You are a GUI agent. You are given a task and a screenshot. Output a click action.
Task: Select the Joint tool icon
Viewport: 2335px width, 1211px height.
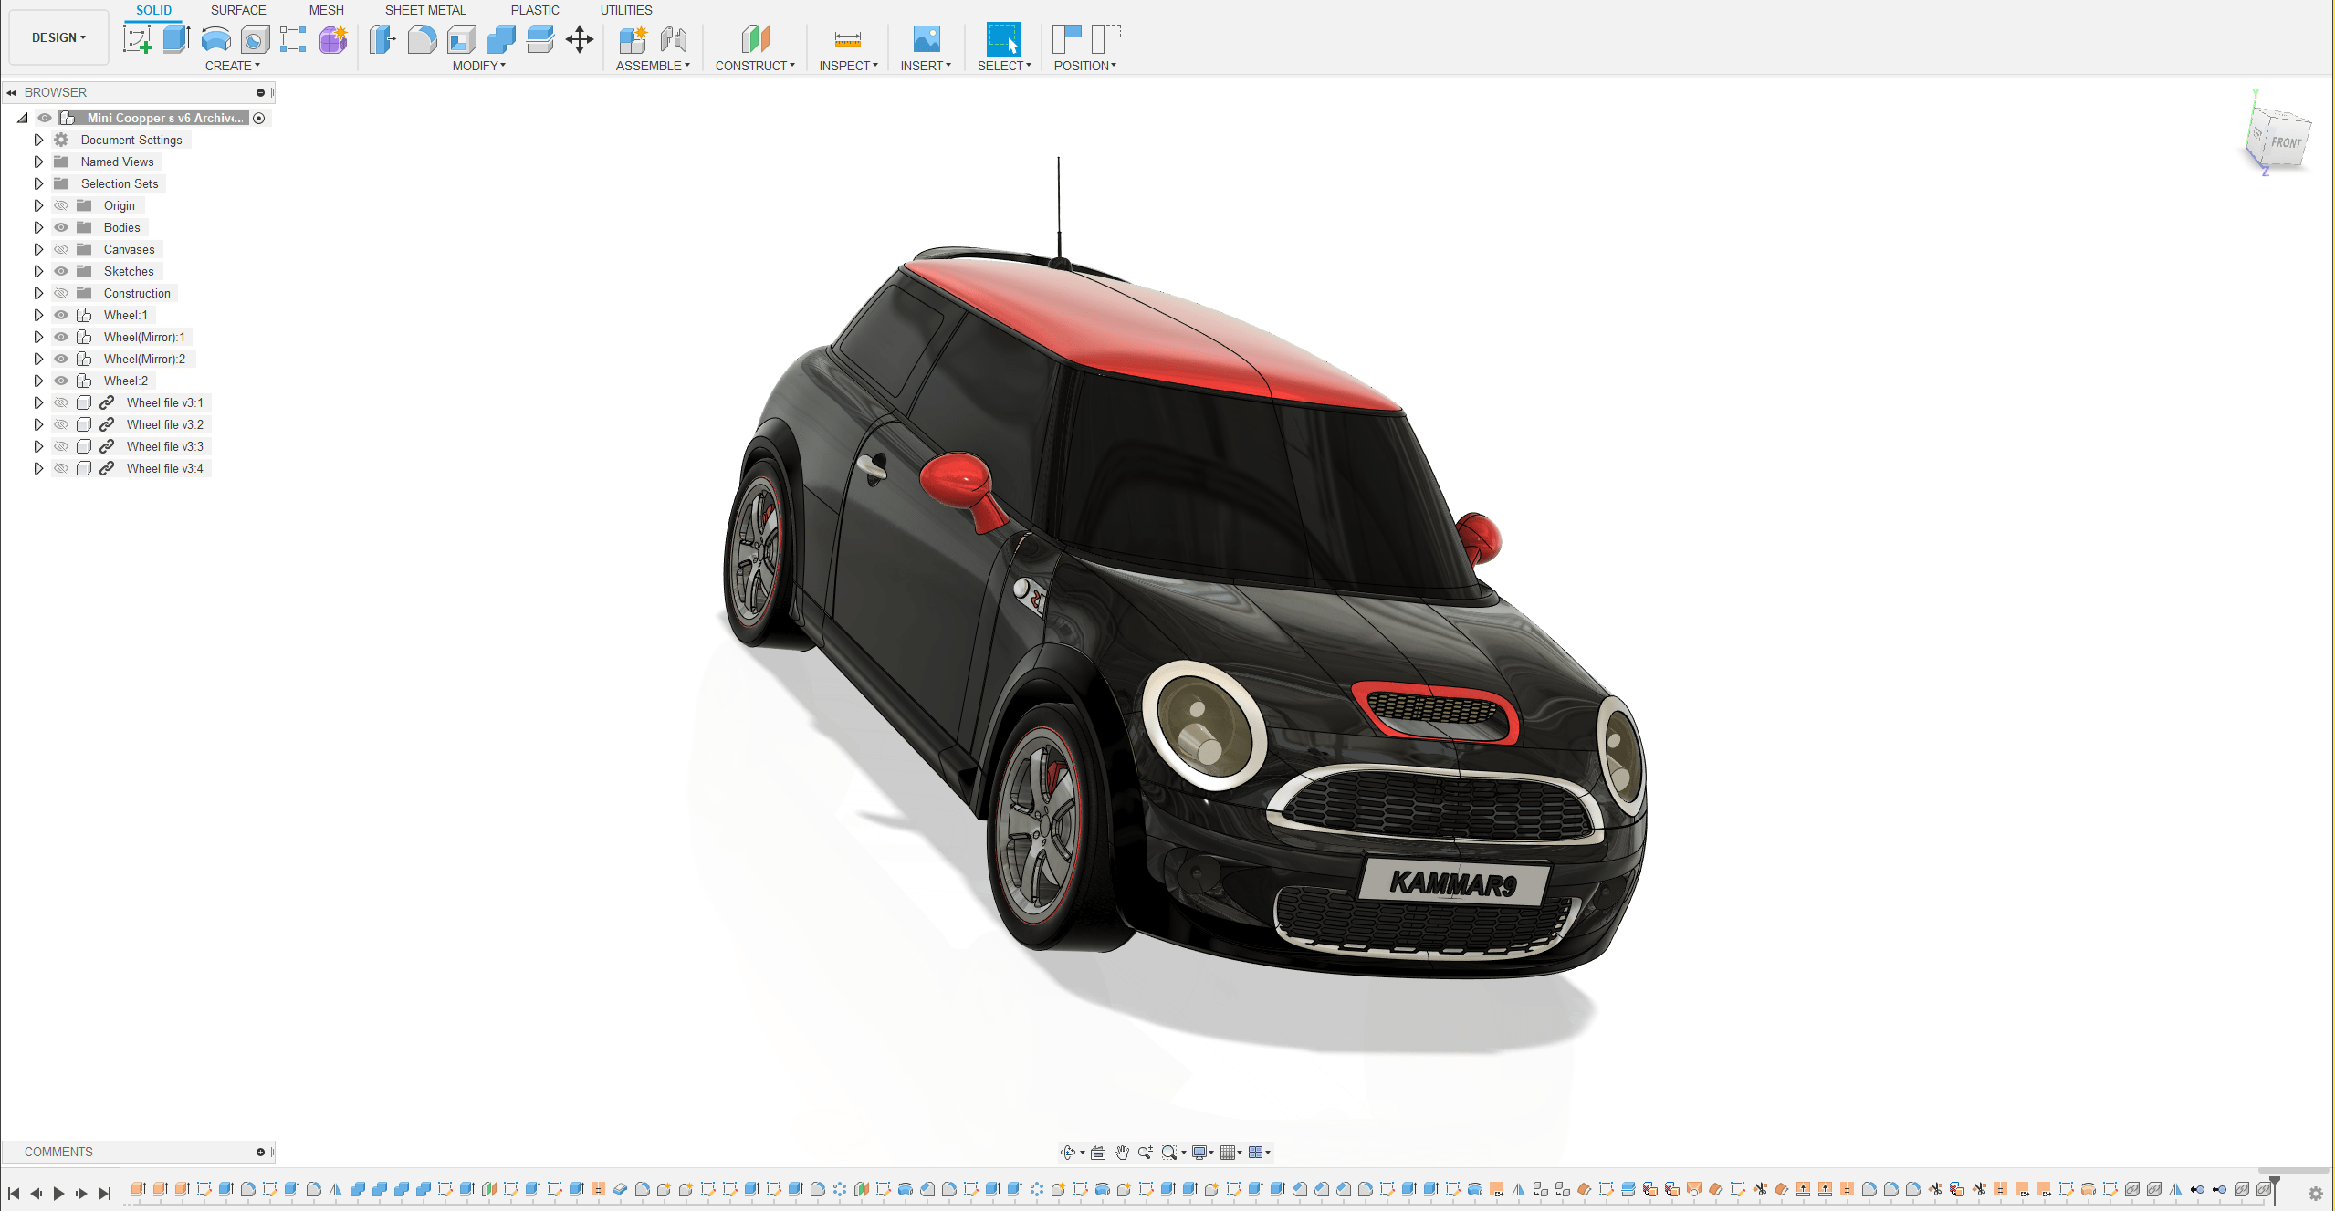[673, 39]
